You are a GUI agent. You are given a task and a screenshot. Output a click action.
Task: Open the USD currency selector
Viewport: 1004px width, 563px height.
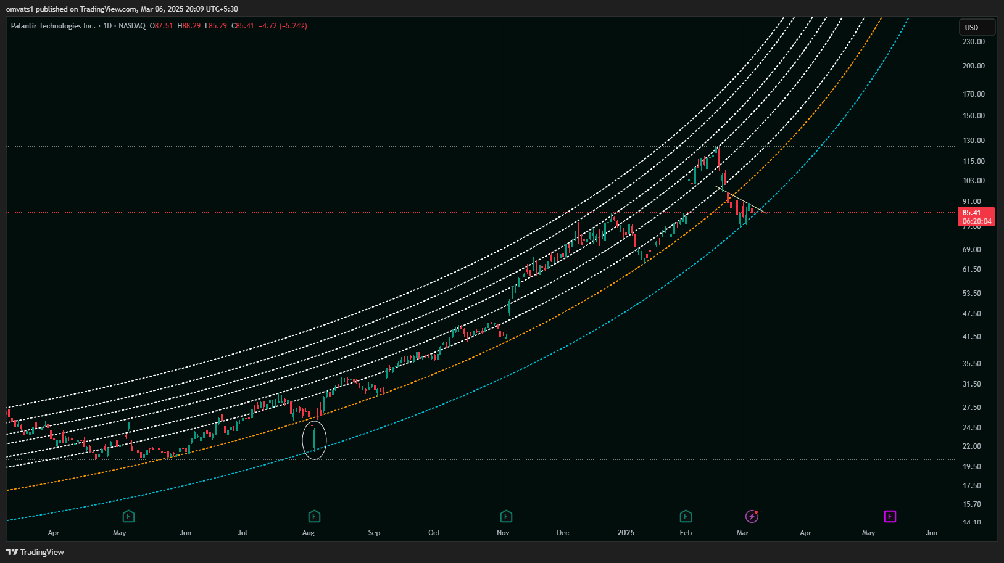click(977, 27)
